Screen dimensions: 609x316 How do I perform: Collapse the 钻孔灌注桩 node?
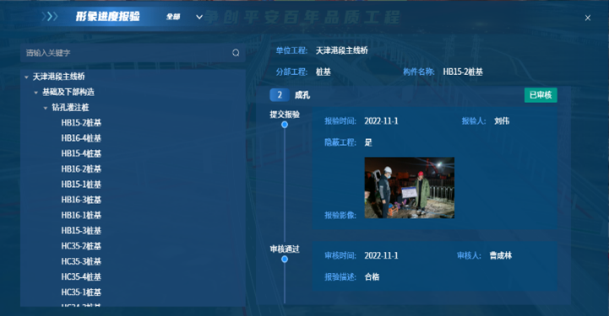point(46,108)
